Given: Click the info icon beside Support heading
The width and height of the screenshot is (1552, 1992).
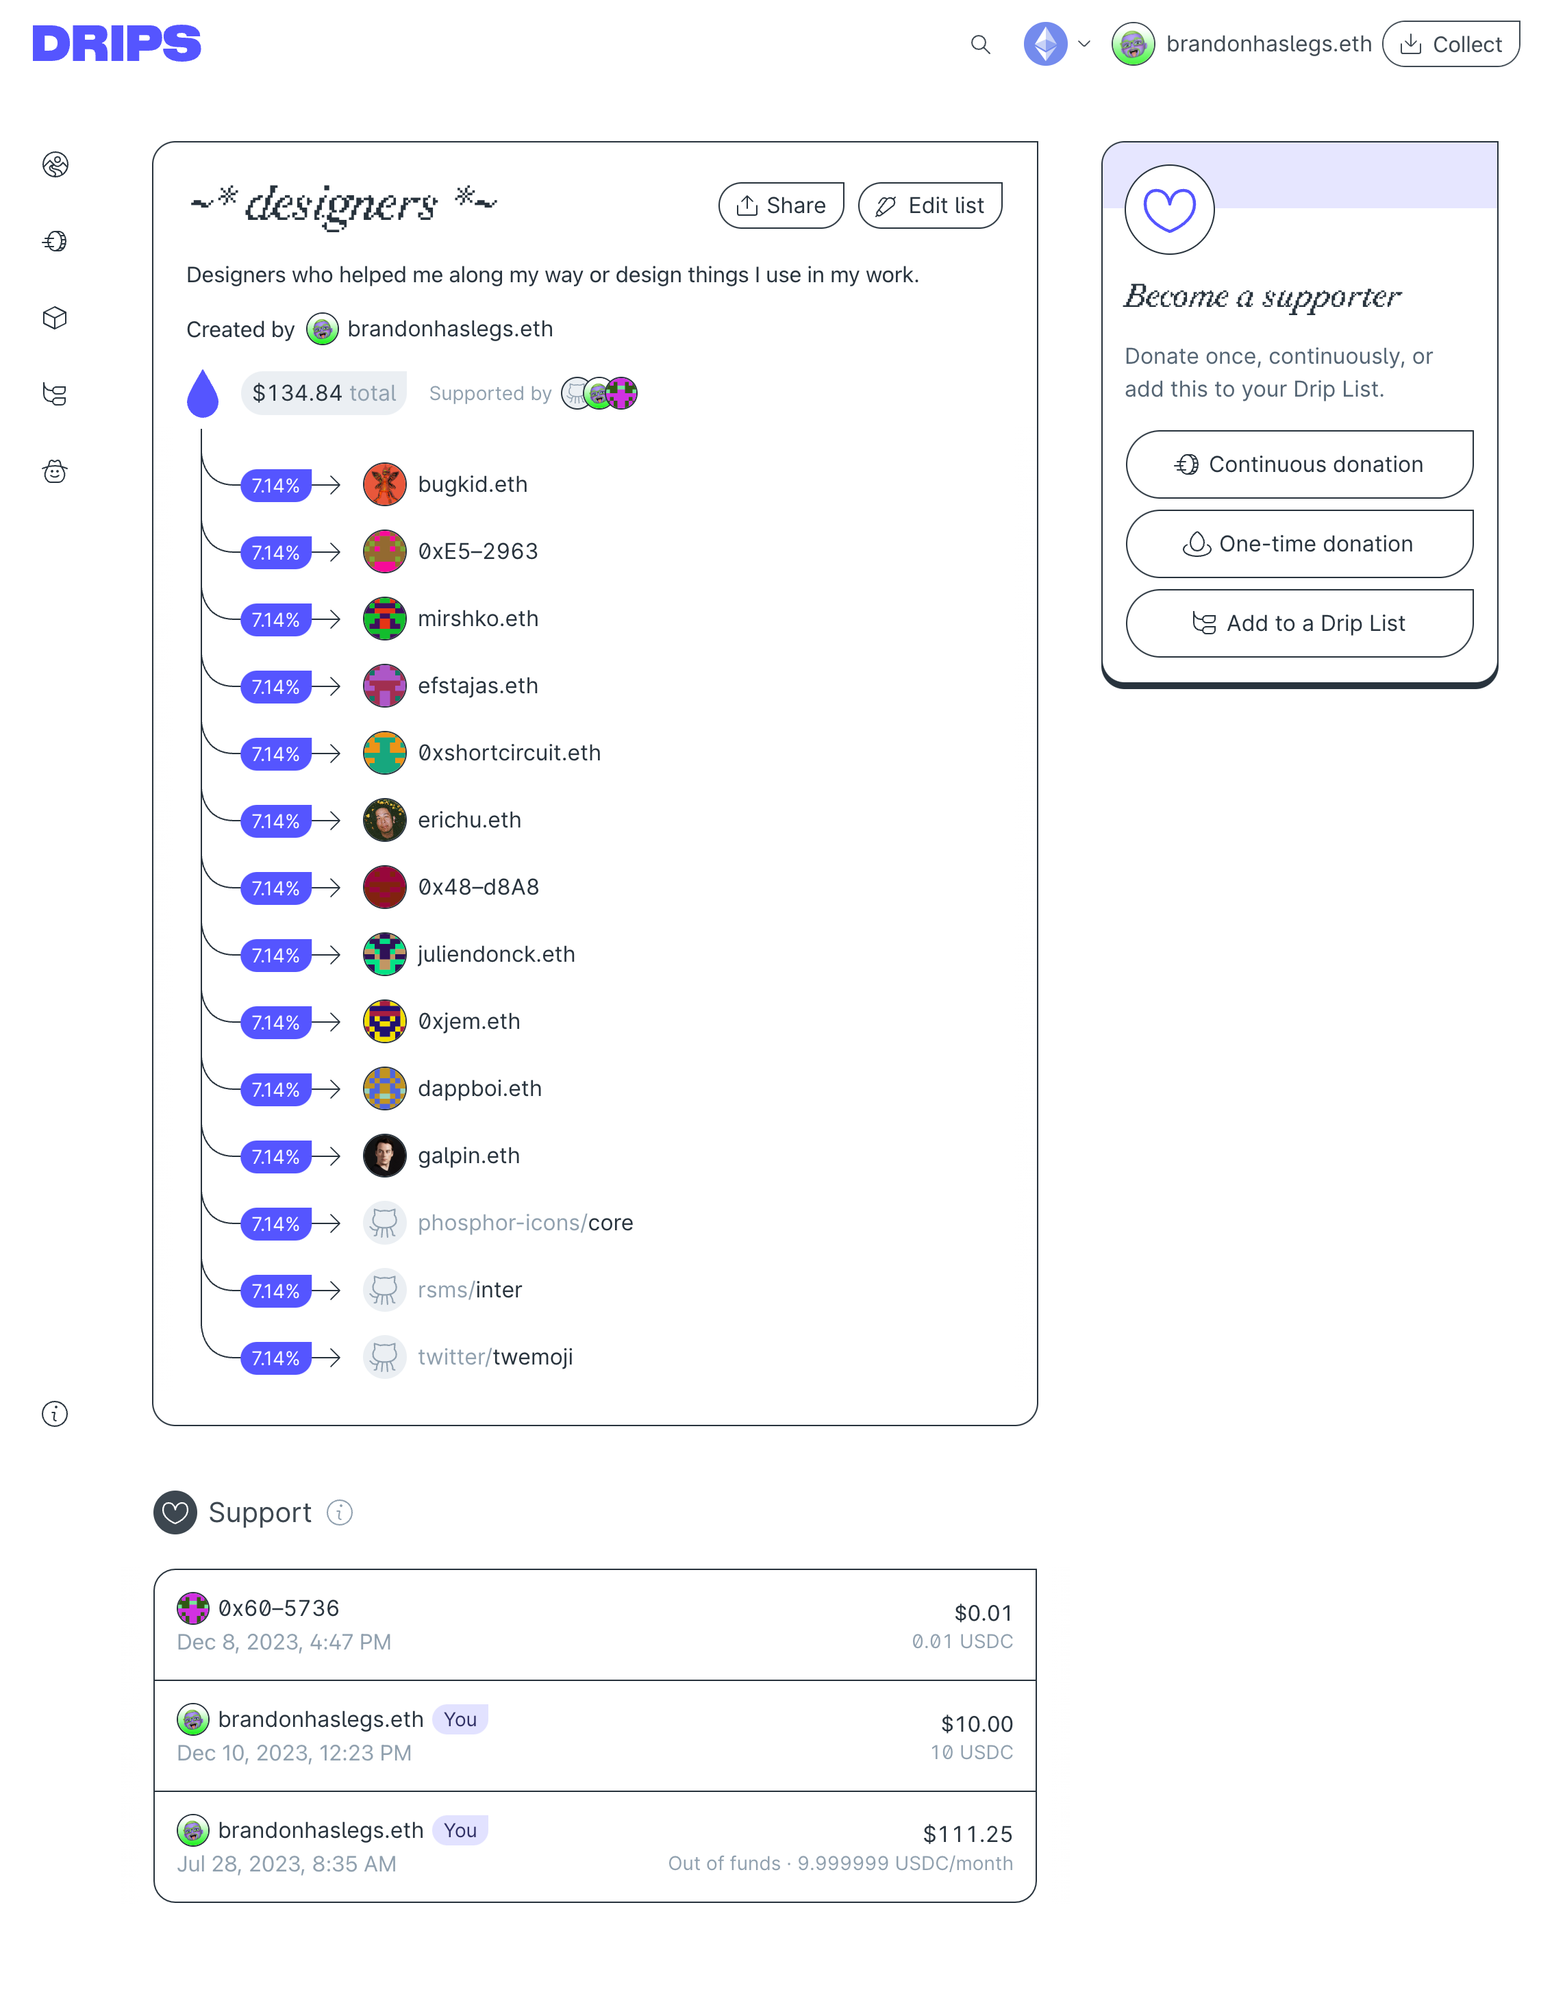Looking at the screenshot, I should point(340,1513).
